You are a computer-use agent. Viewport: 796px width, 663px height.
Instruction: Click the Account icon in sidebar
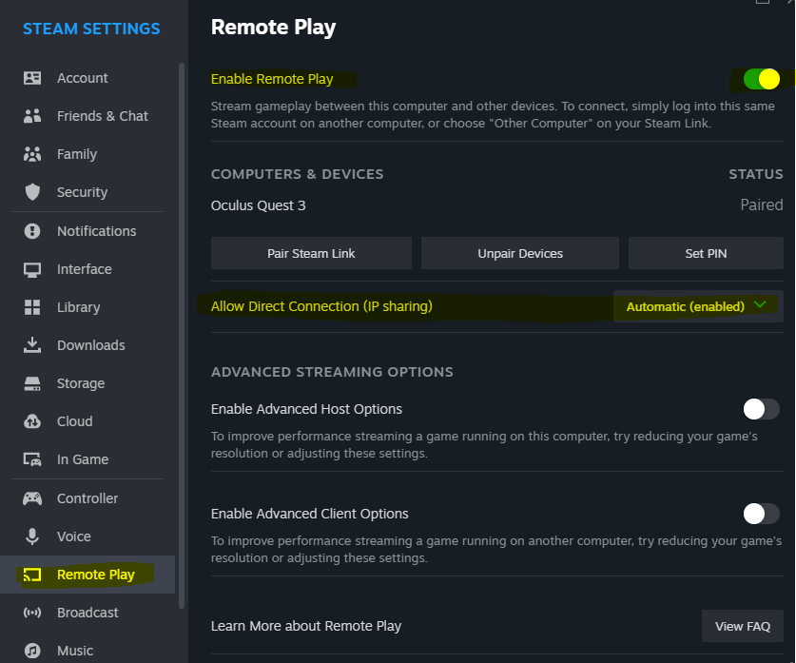point(32,78)
